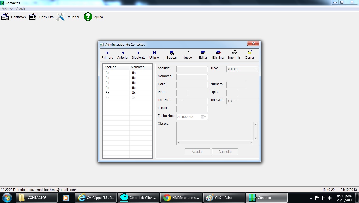Image resolution: width=359 pixels, height=203 pixels.
Task: Open the Ayuda menu in the menu bar
Action: click(21, 8)
